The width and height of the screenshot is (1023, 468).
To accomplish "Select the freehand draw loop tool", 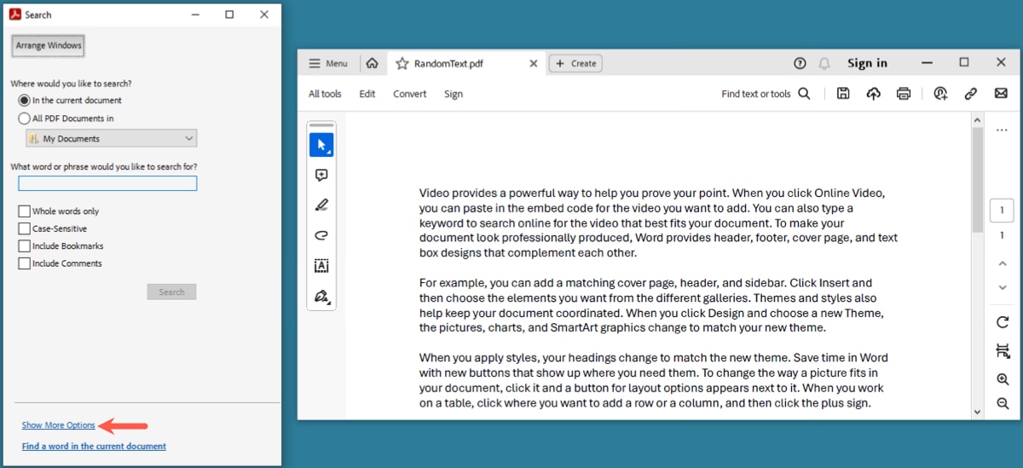I will coord(321,235).
